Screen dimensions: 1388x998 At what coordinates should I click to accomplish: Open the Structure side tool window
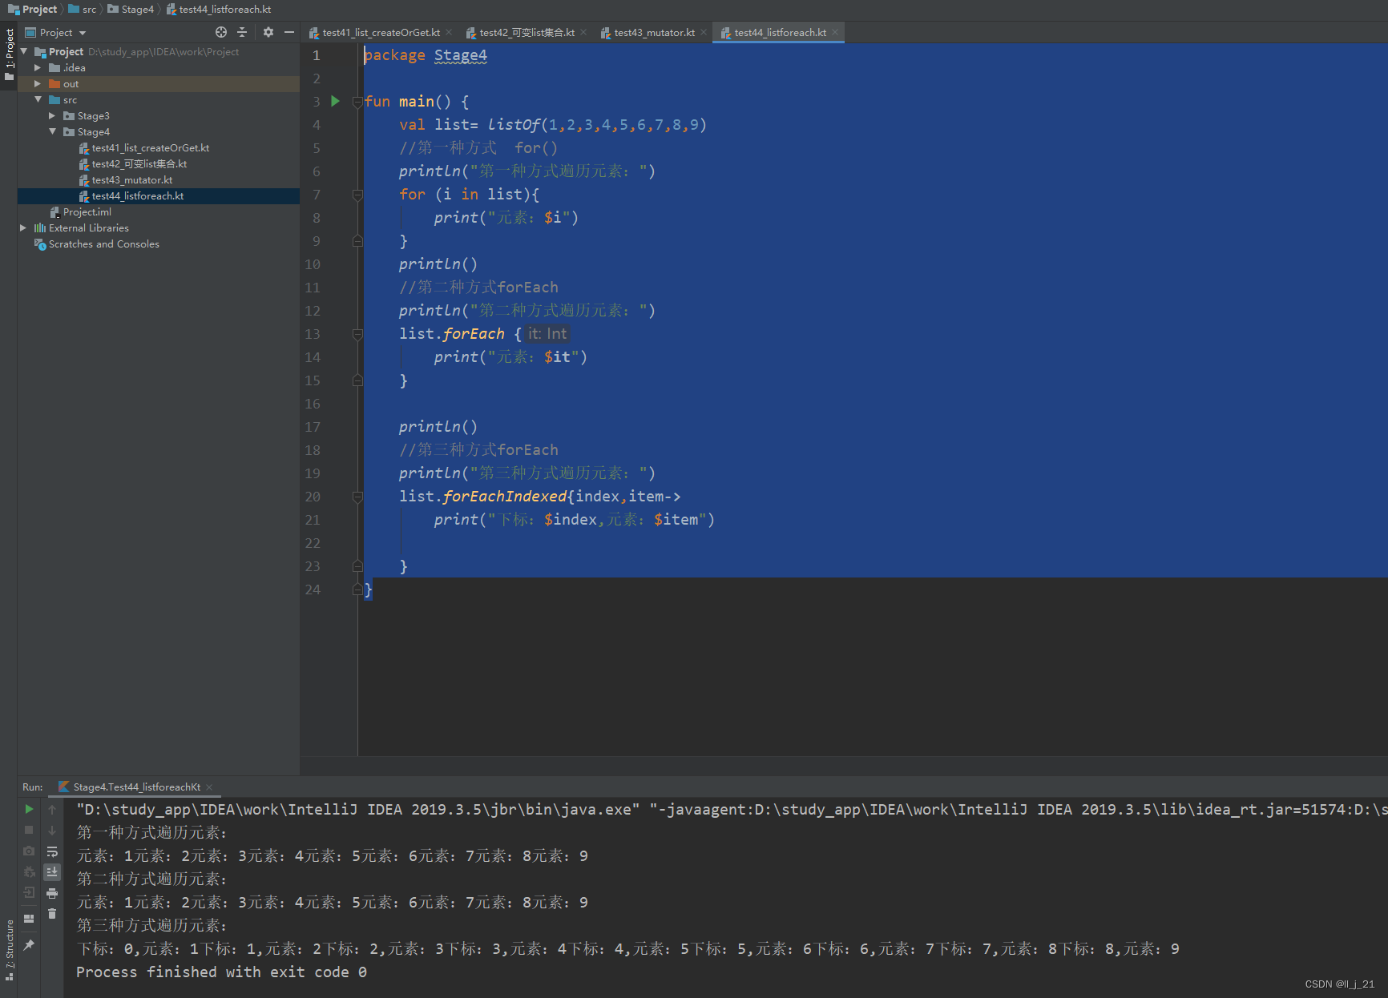coord(9,951)
